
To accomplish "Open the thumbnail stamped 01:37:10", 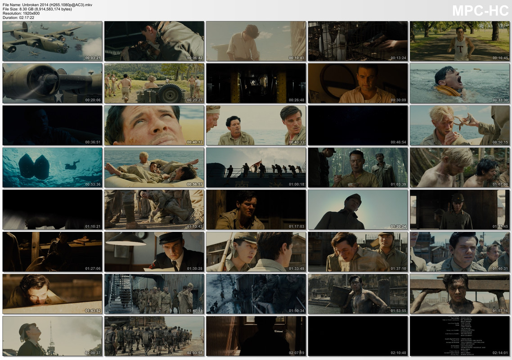I will click(x=358, y=252).
